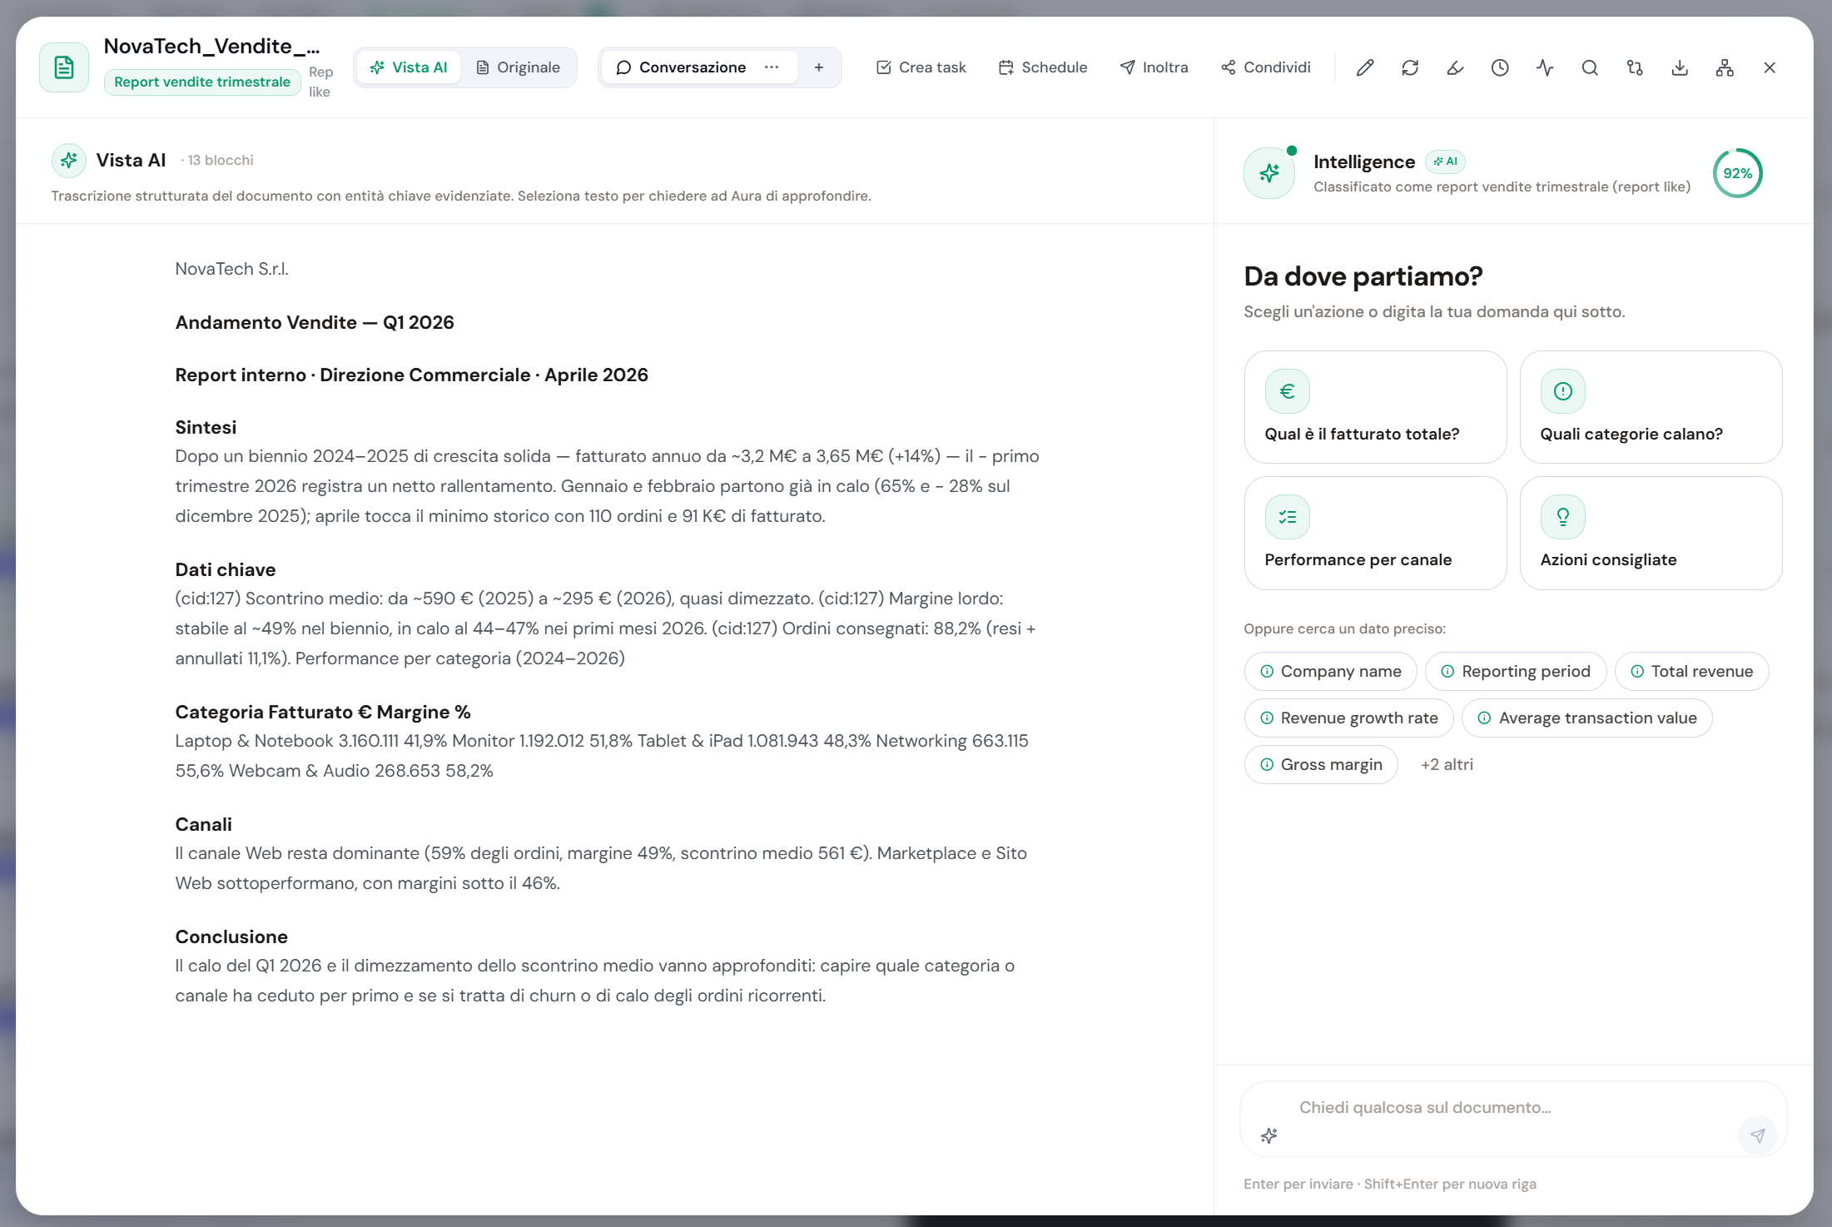The height and width of the screenshot is (1227, 1832).
Task: Select the Revenue growth rate chip
Action: [1348, 718]
